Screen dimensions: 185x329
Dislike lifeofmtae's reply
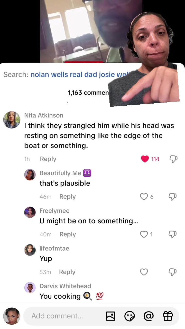tap(172, 272)
